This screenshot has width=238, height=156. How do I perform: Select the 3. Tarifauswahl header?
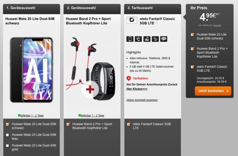pos(153,9)
